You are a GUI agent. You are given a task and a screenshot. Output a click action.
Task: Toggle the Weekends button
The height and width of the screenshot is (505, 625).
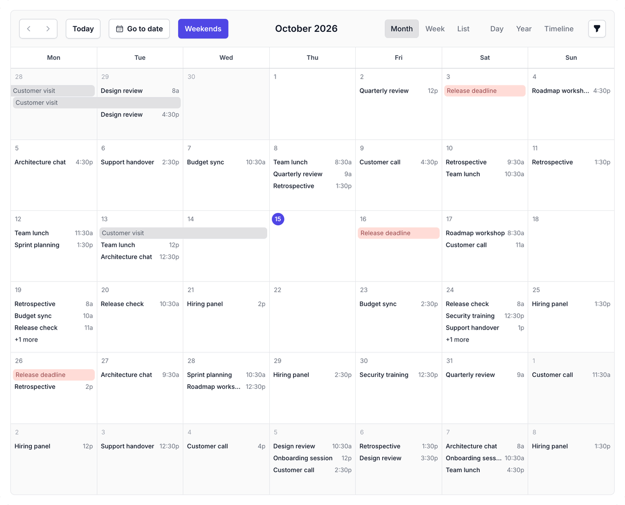point(203,29)
